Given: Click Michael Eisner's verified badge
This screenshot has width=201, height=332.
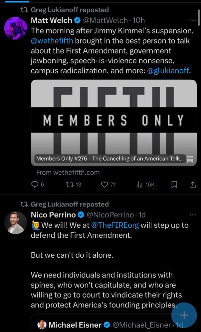Looking at the screenshot, I should 106,325.
